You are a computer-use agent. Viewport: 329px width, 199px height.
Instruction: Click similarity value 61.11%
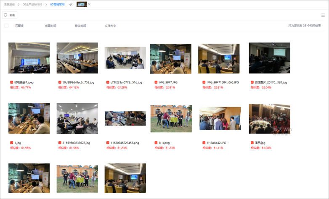point(218,148)
